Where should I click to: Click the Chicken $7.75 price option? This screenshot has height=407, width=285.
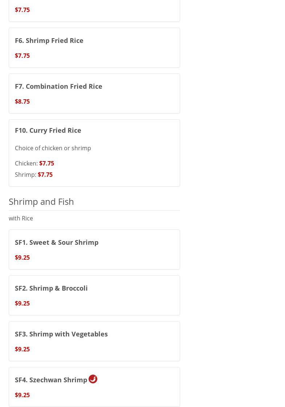46,163
